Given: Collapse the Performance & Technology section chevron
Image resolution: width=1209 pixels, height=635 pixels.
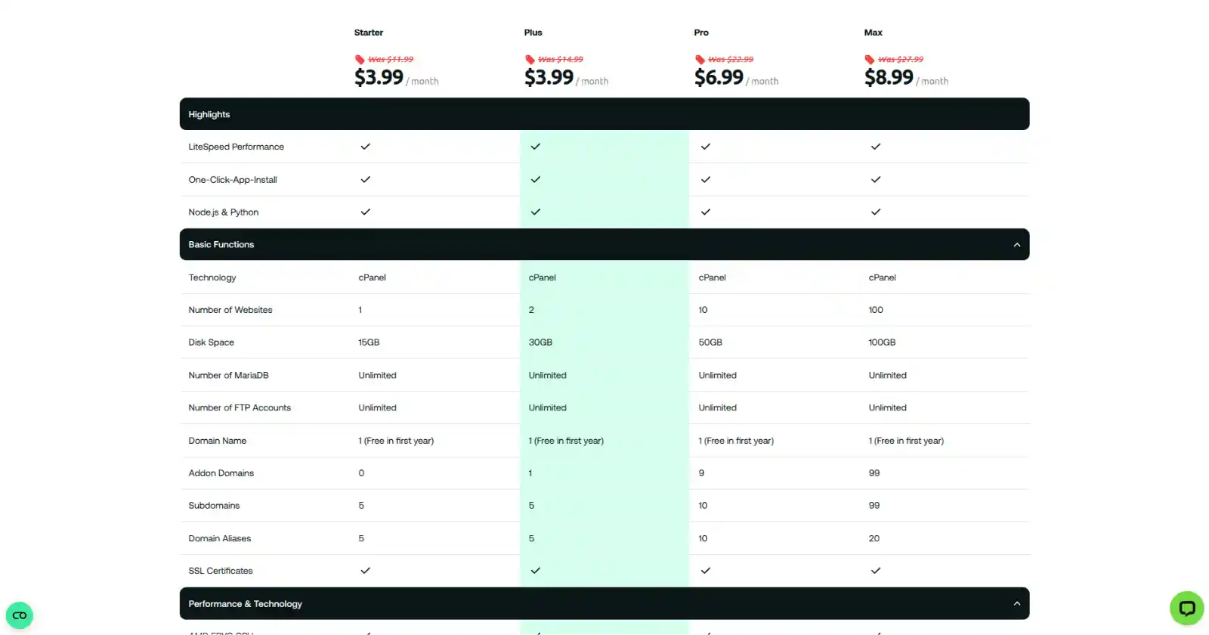Looking at the screenshot, I should [x=1017, y=604].
